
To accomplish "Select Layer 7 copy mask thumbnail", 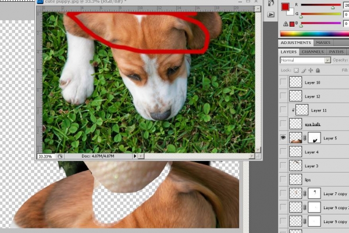I will click(x=314, y=193).
